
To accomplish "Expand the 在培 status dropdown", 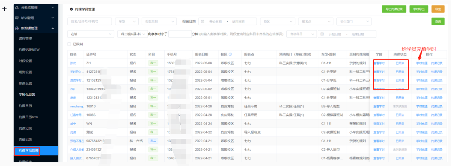I will pyautogui.click(x=90, y=34).
